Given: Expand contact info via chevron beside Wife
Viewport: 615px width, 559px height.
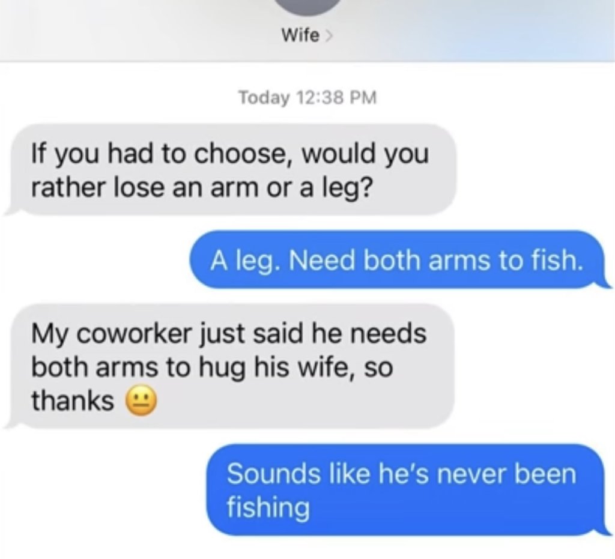Looking at the screenshot, I should point(329,35).
